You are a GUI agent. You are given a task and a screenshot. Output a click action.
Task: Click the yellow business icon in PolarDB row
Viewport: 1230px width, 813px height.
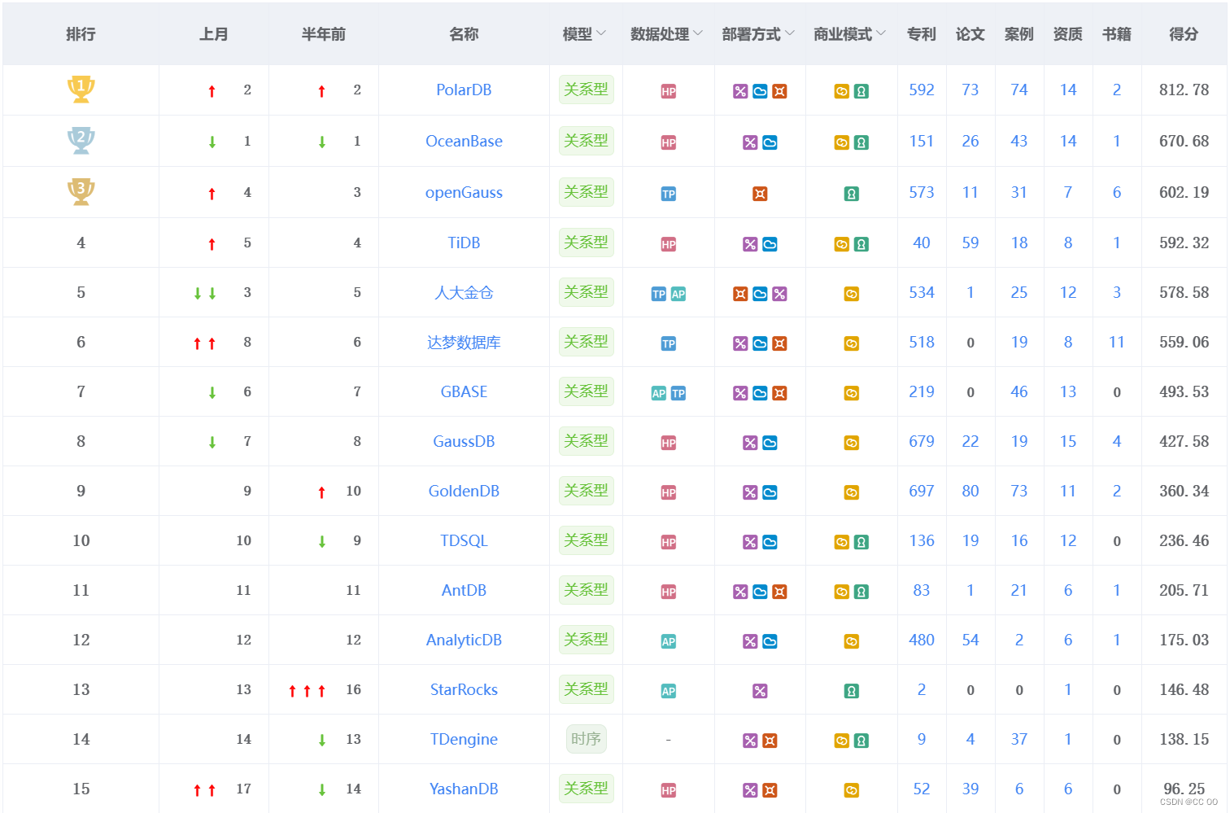842,91
